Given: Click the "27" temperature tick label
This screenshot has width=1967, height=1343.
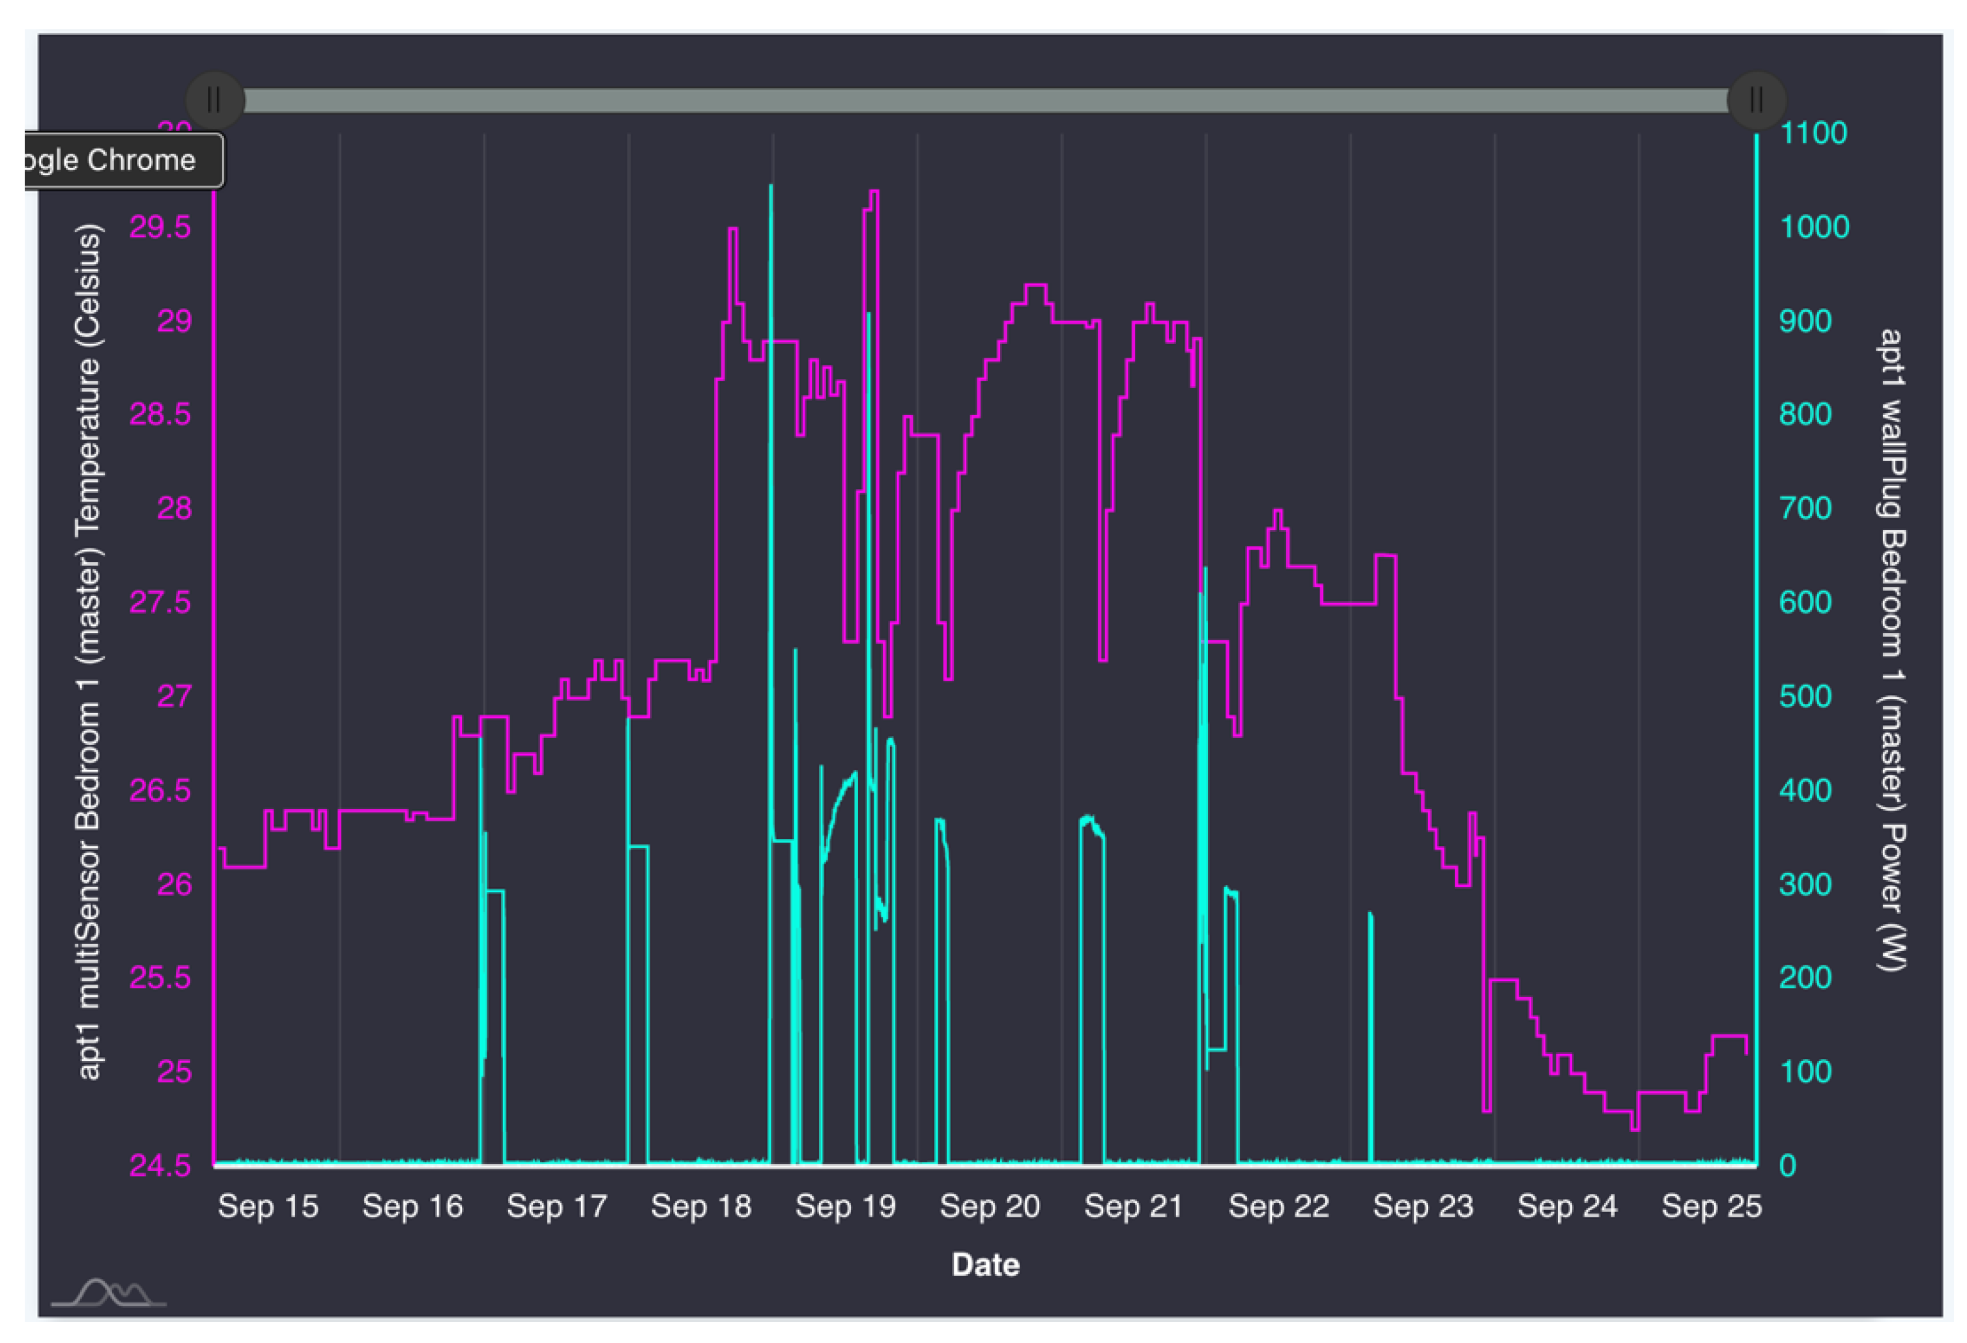Looking at the screenshot, I should (175, 696).
